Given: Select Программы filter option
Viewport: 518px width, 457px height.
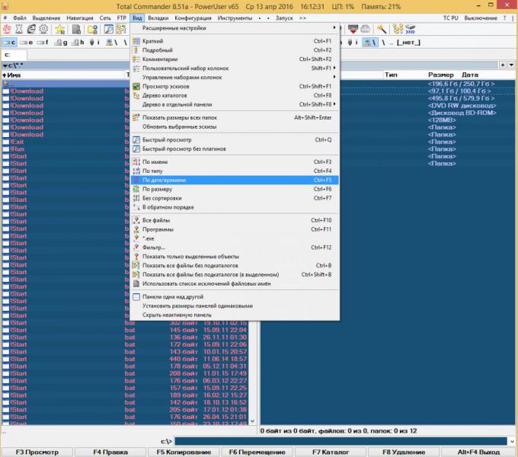Looking at the screenshot, I should pos(235,229).
